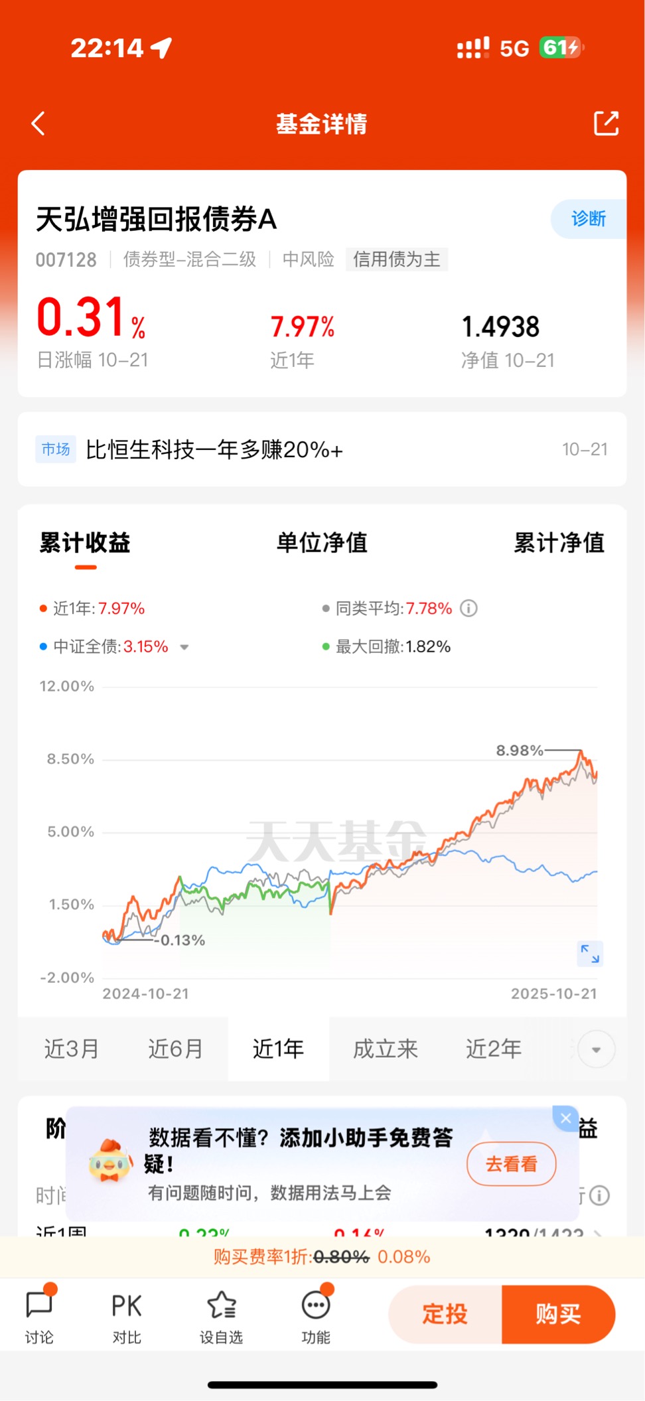Tap info icon beside 同类平均

[468, 608]
